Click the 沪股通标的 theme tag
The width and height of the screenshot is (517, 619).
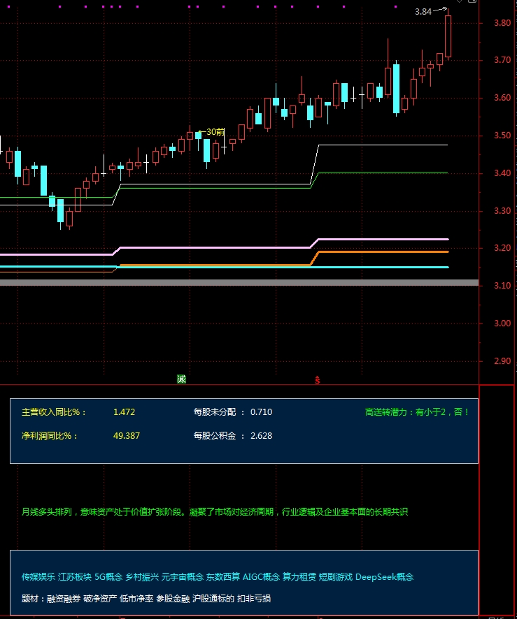pos(213,599)
